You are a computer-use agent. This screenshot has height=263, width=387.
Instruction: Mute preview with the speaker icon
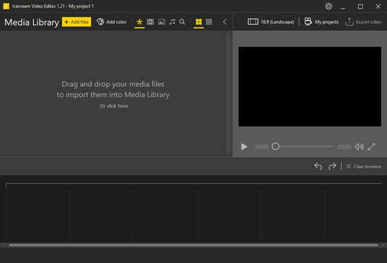point(359,147)
